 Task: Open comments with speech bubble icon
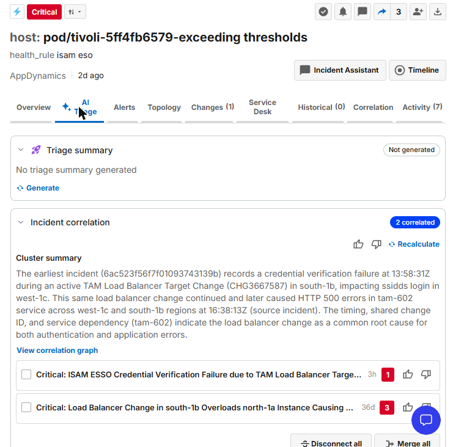(x=363, y=12)
